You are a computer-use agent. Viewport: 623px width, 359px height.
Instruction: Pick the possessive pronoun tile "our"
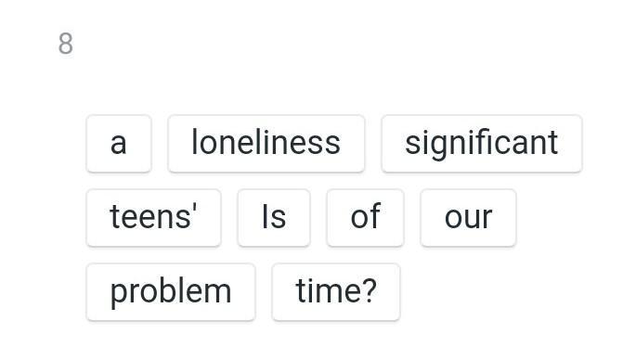coord(469,218)
